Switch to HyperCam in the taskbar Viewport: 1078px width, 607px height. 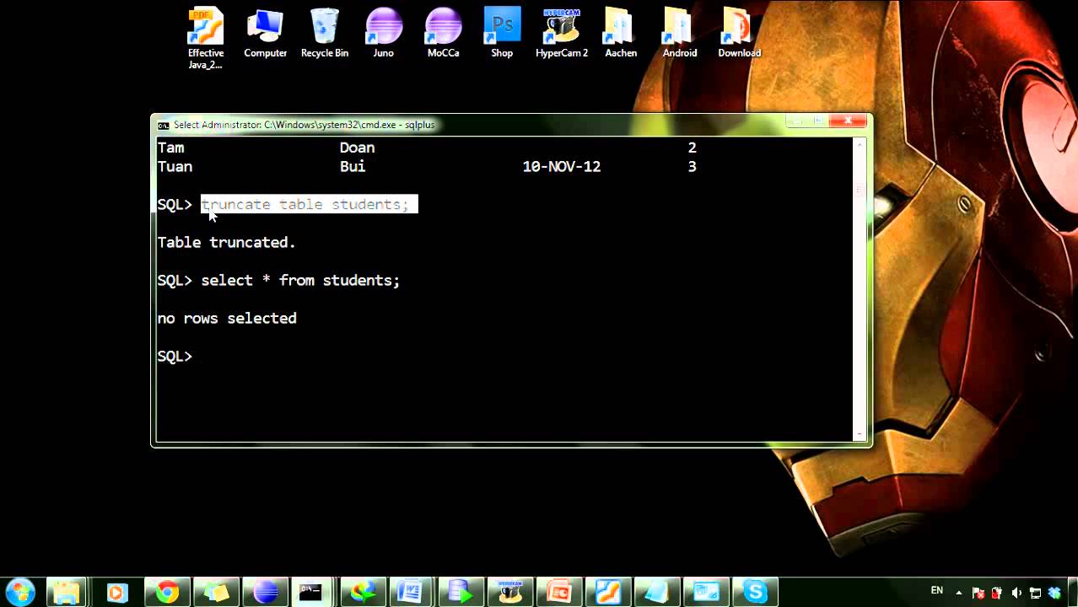[509, 592]
